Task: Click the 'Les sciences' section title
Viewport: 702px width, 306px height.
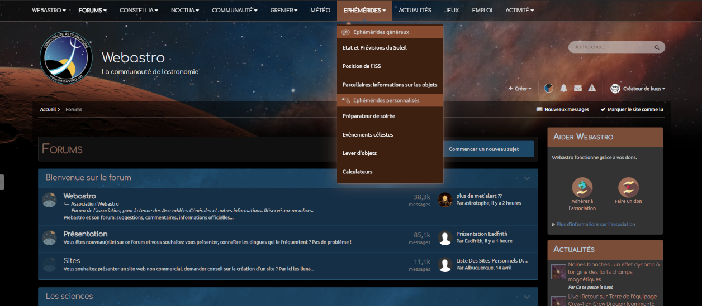Action: [x=69, y=297]
